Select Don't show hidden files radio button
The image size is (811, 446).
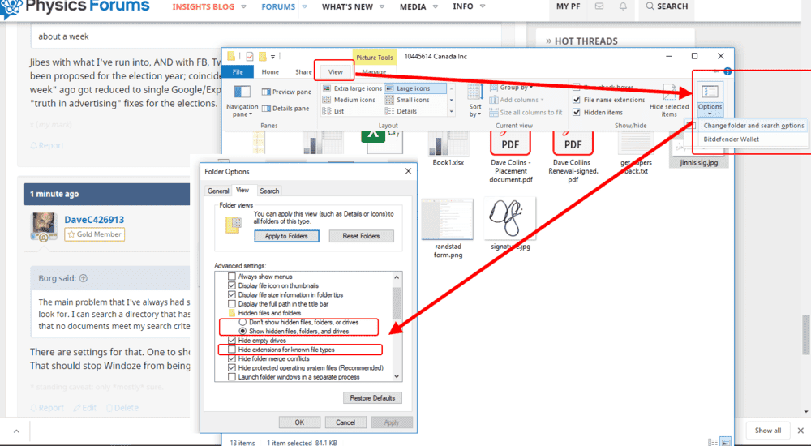click(242, 322)
